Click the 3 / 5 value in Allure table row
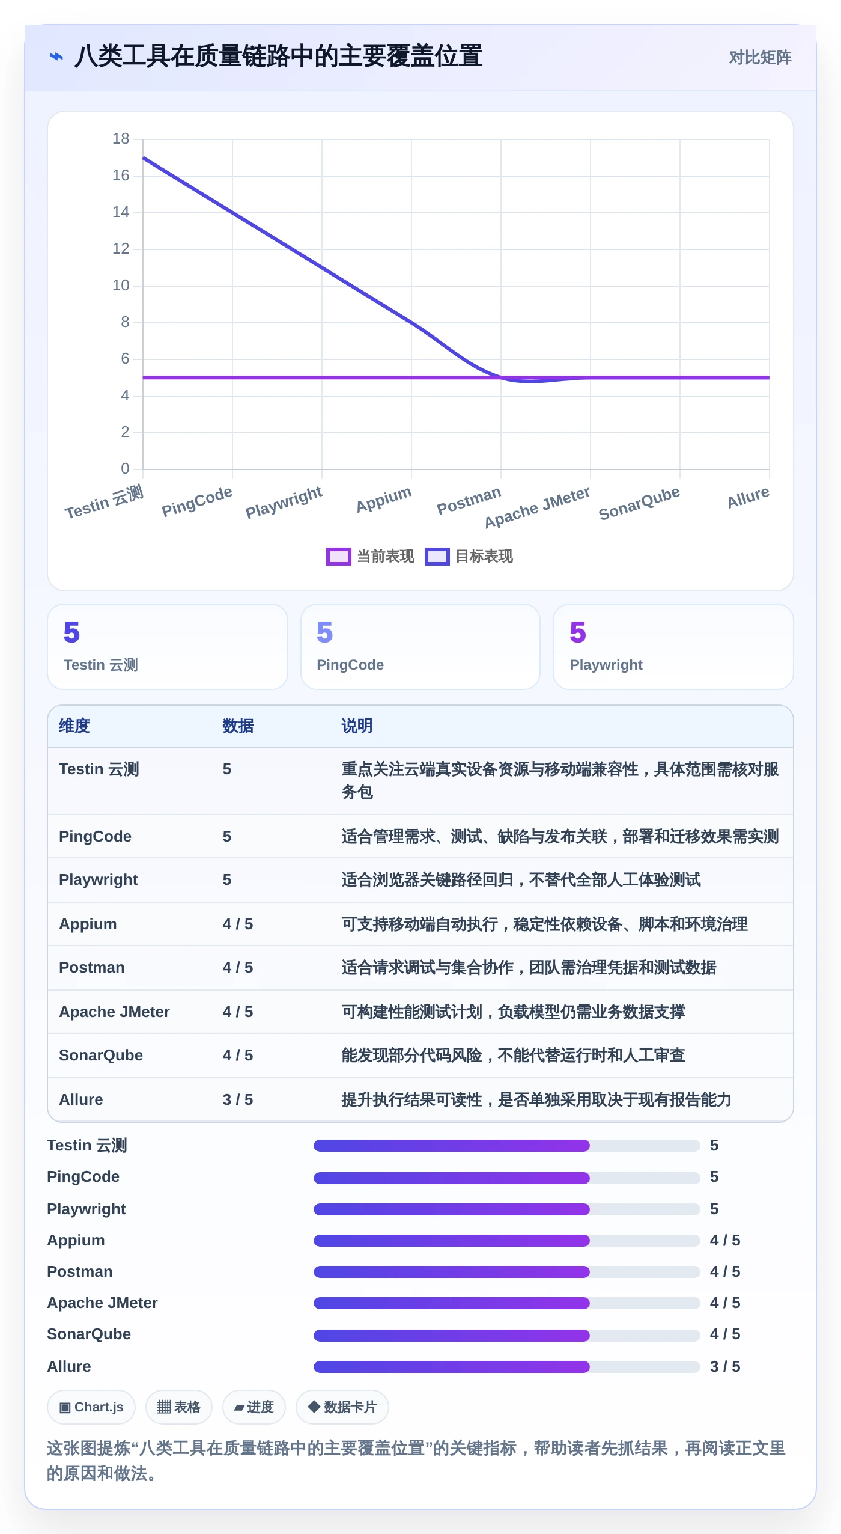The height and width of the screenshot is (1534, 841). [x=238, y=1100]
